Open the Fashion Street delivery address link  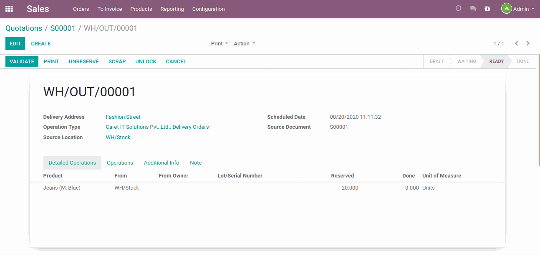[123, 117]
